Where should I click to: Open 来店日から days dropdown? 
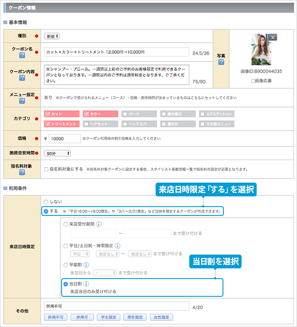(x=105, y=273)
